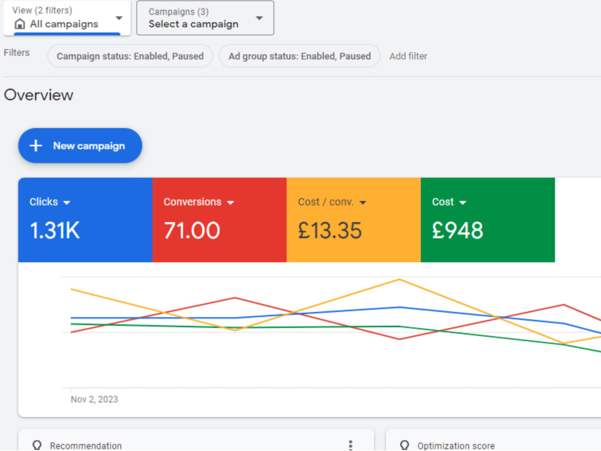Click the Recommendation lightbulb icon
The width and height of the screenshot is (601, 451).
(x=37, y=445)
